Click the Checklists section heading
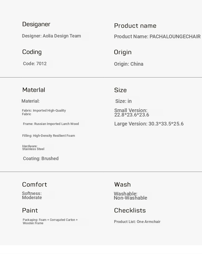The image size is (202, 254). point(130,210)
